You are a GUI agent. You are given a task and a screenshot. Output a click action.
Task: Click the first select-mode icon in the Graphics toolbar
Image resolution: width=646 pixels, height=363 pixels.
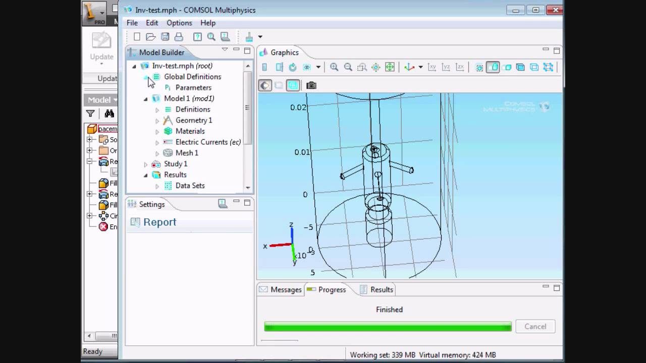coord(264,67)
